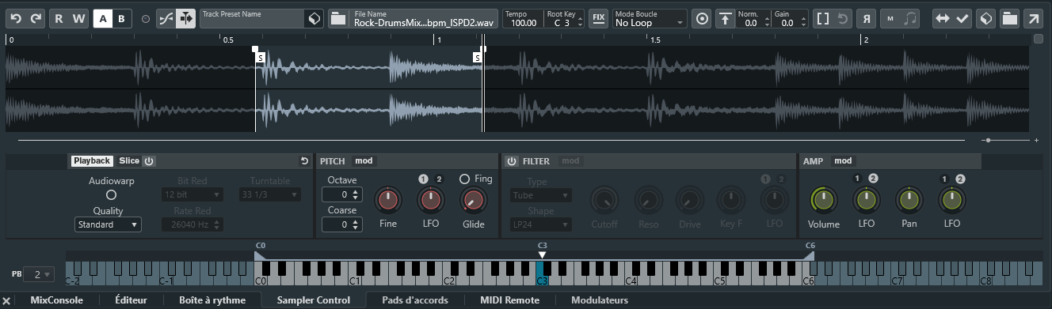Image resolution: width=1052 pixels, height=309 pixels.
Task: Open Mode Boucle No Loop dropdown
Action: (650, 18)
